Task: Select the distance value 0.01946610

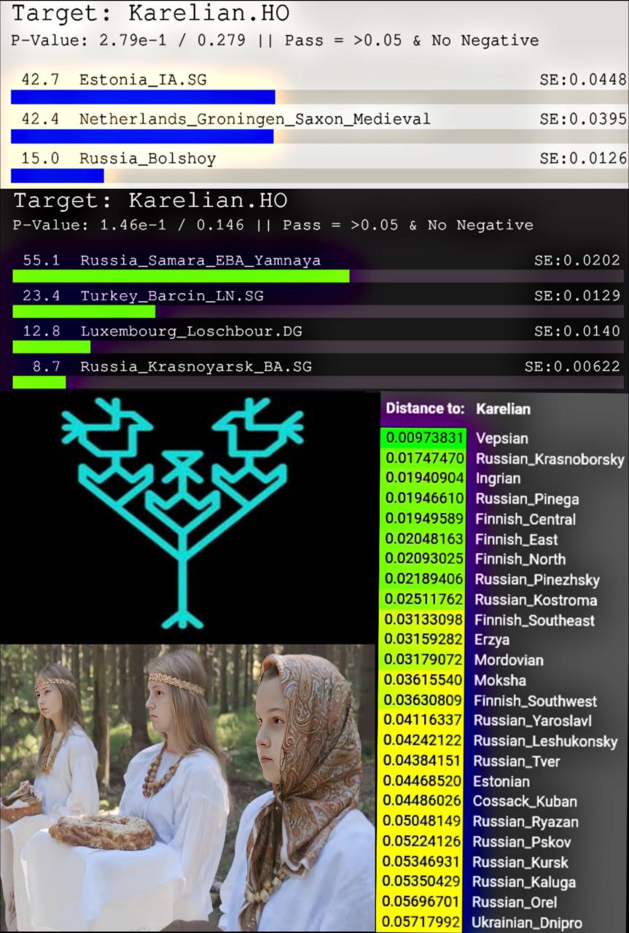Action: click(425, 499)
